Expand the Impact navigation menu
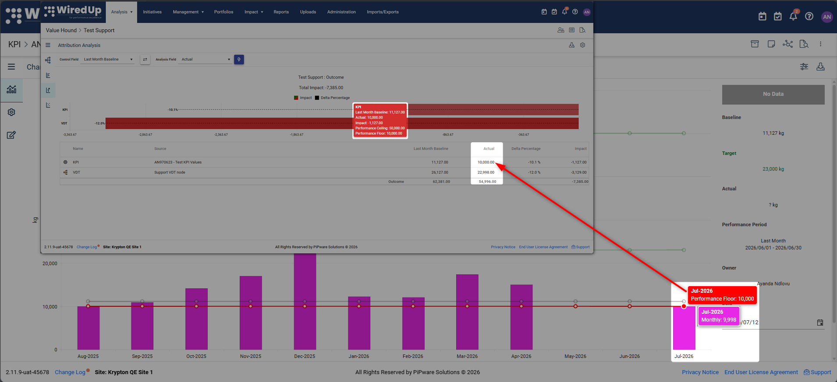Viewport: 837px width, 382px height. (x=254, y=12)
